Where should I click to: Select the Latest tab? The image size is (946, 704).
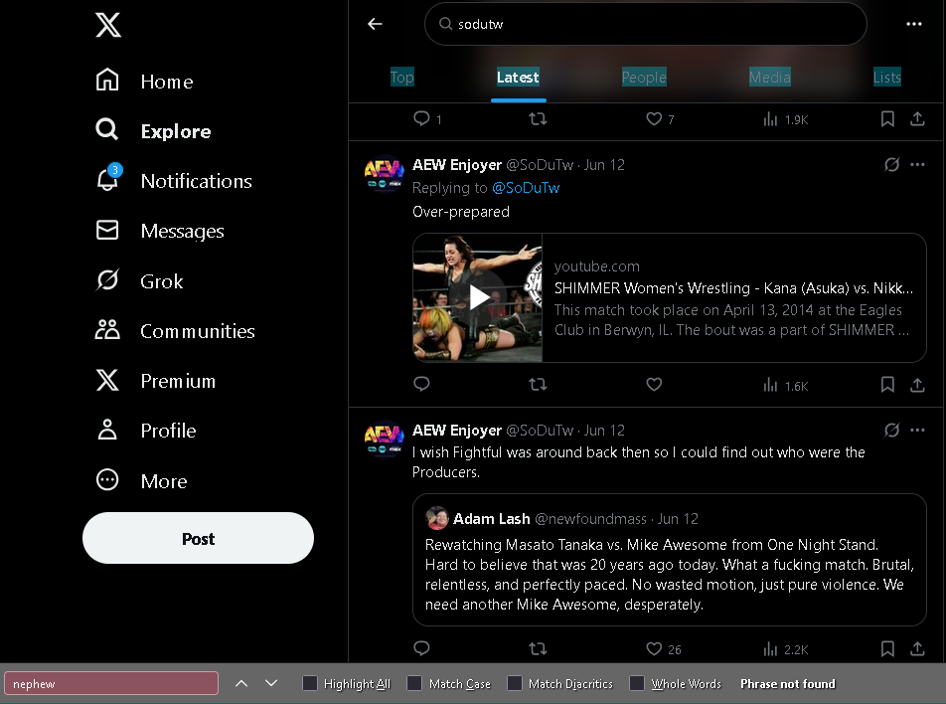click(x=518, y=78)
